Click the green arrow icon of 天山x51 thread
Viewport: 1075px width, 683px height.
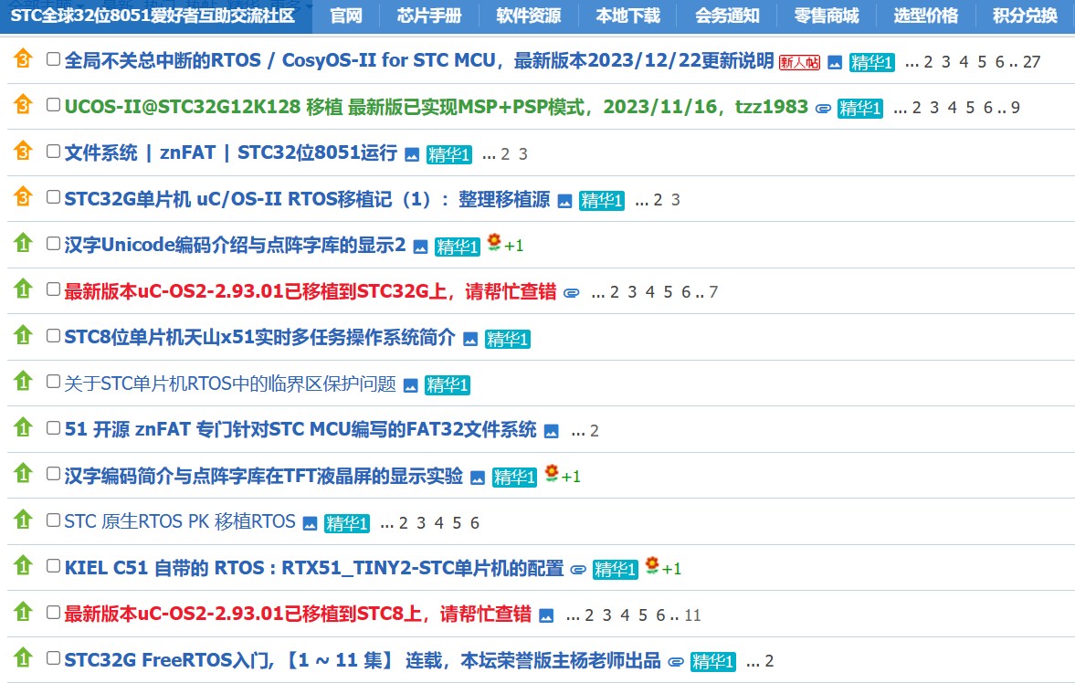(24, 335)
